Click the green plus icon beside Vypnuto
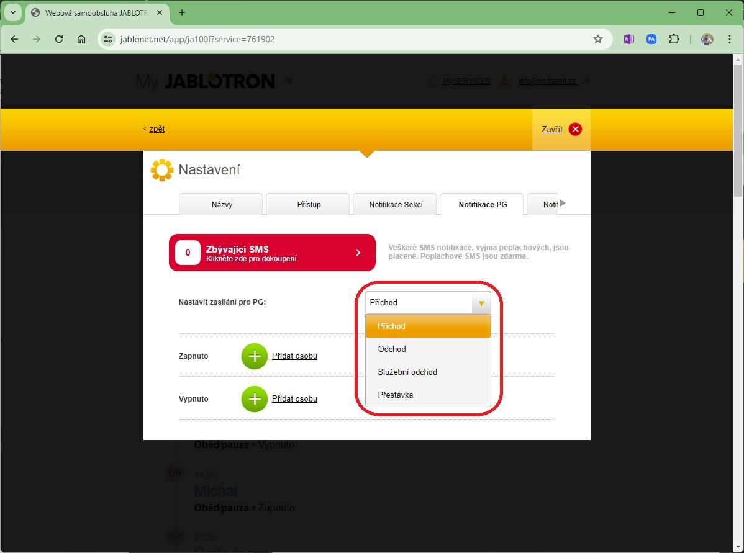 point(254,399)
